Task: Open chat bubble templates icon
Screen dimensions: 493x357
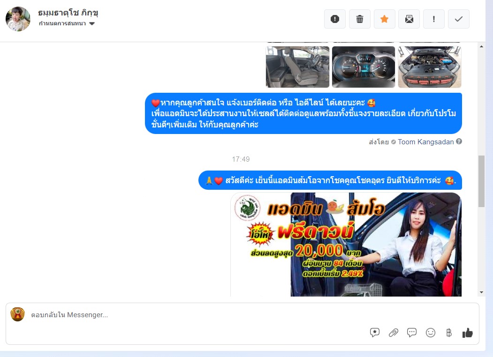Action: (x=411, y=333)
